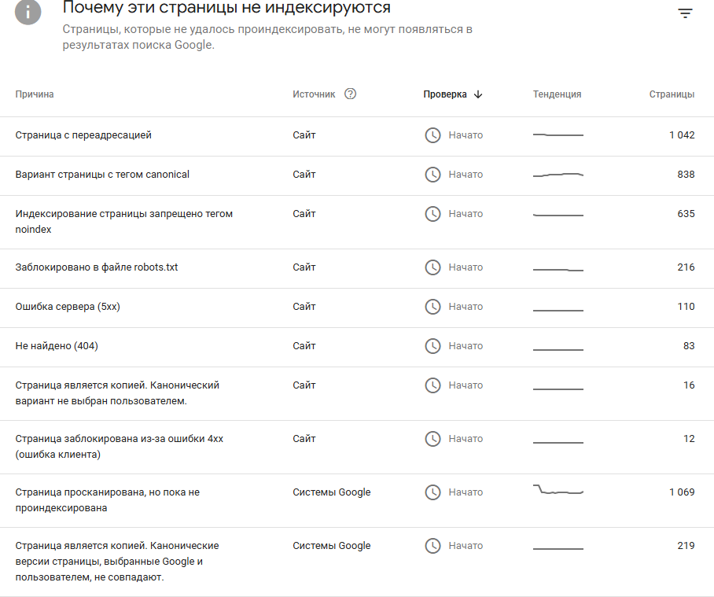The width and height of the screenshot is (714, 597).
Task: Click the info icon beside the heading
Action: coord(28,12)
